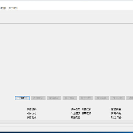Click the greyed Submit (提交) button
Viewport: 133px width, 133px height.
coord(118,98)
